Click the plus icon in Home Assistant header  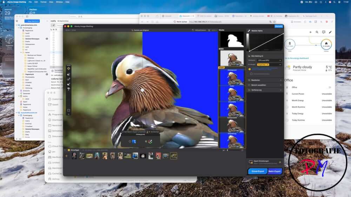(x=310, y=32)
